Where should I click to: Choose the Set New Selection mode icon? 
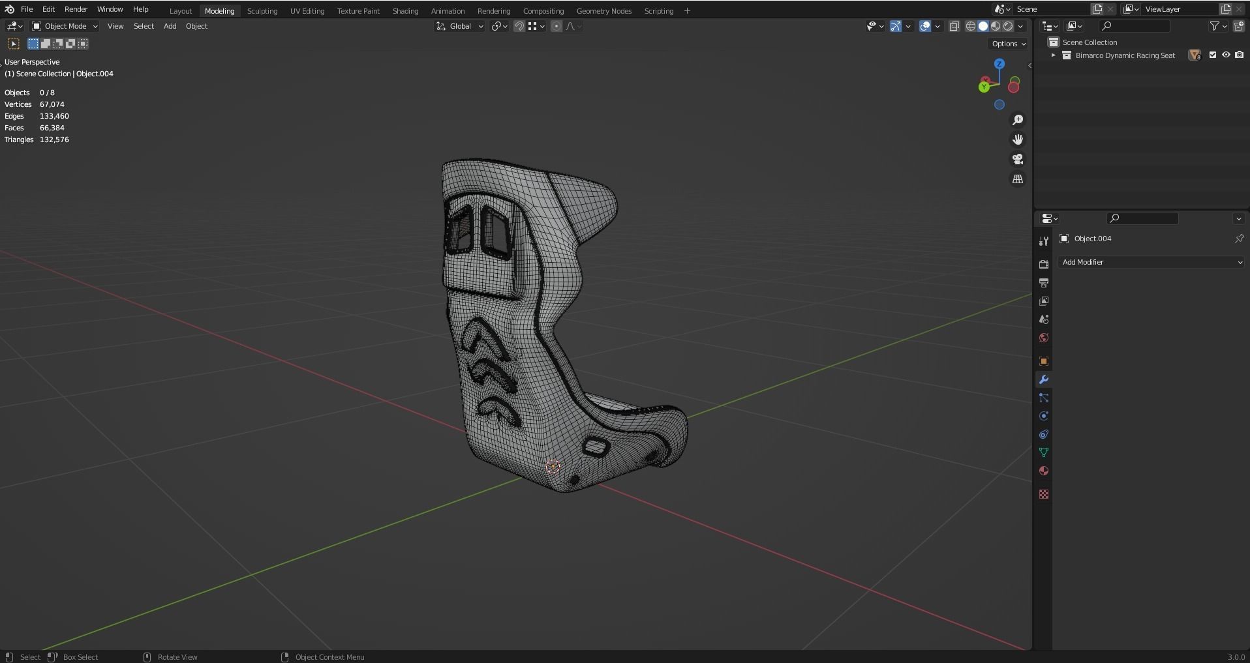33,44
